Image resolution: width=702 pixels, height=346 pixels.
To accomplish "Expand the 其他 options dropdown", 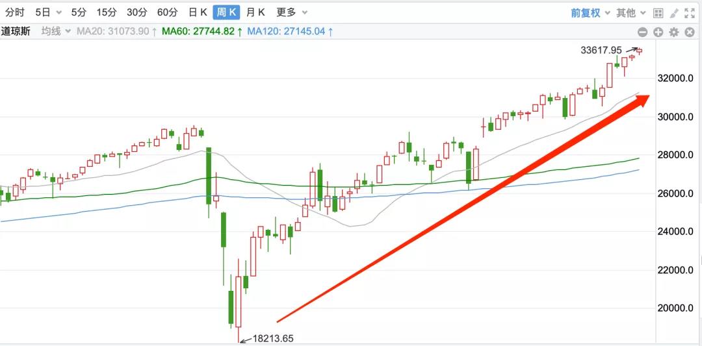I will pos(631,12).
